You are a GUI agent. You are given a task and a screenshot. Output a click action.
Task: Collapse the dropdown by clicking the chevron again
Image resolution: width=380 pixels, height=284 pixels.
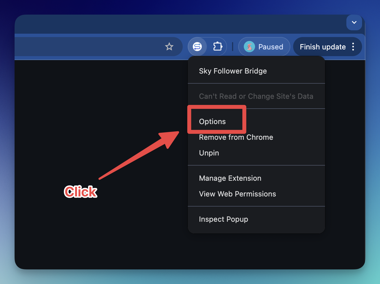pos(354,23)
